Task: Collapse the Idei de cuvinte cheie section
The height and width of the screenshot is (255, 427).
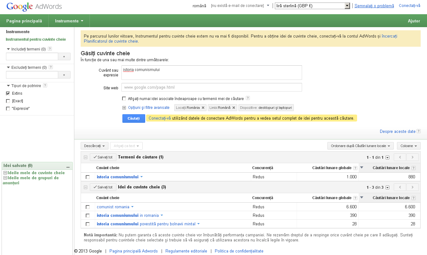Action: point(85,187)
